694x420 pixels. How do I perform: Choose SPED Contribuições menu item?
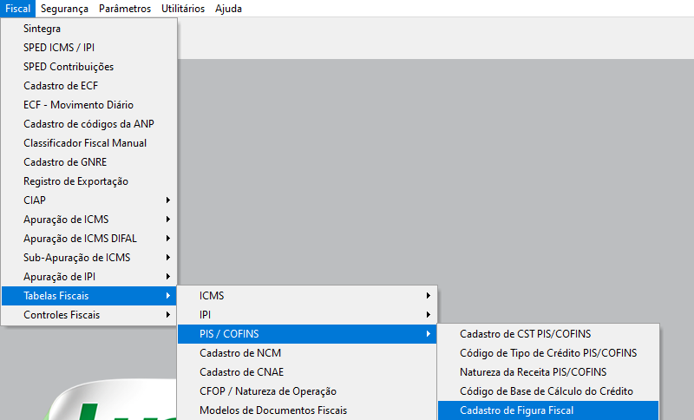coord(69,67)
